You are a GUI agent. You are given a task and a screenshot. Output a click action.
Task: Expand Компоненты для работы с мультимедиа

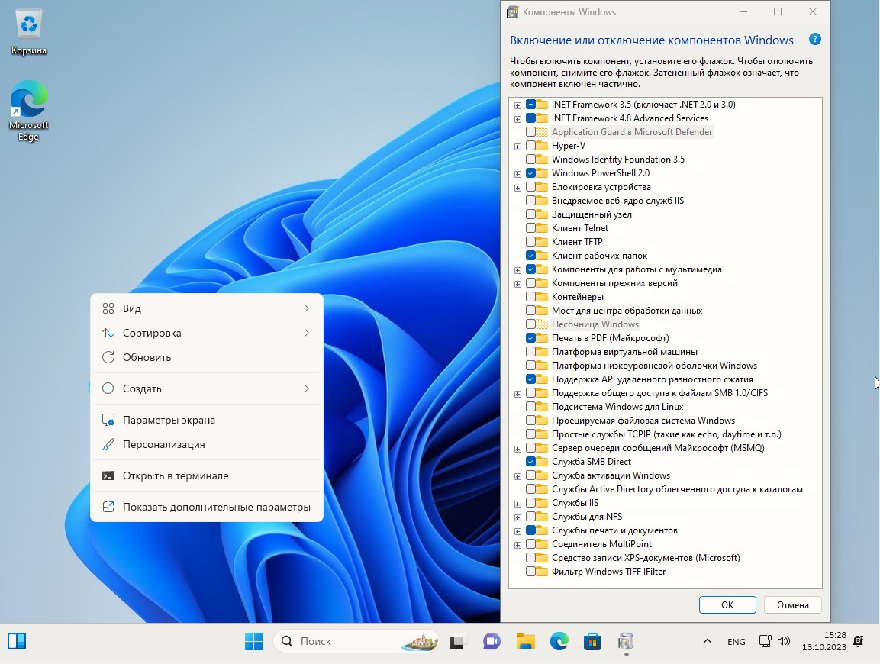(517, 270)
